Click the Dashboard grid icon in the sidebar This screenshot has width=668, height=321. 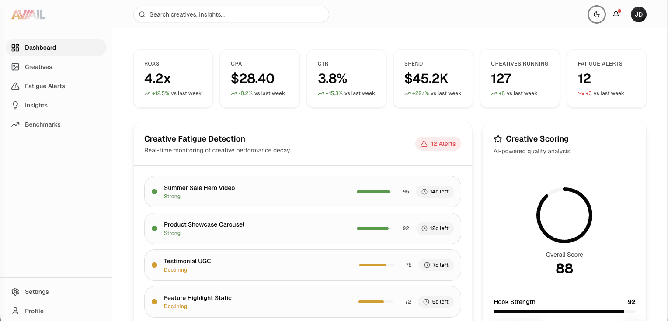[x=15, y=48]
